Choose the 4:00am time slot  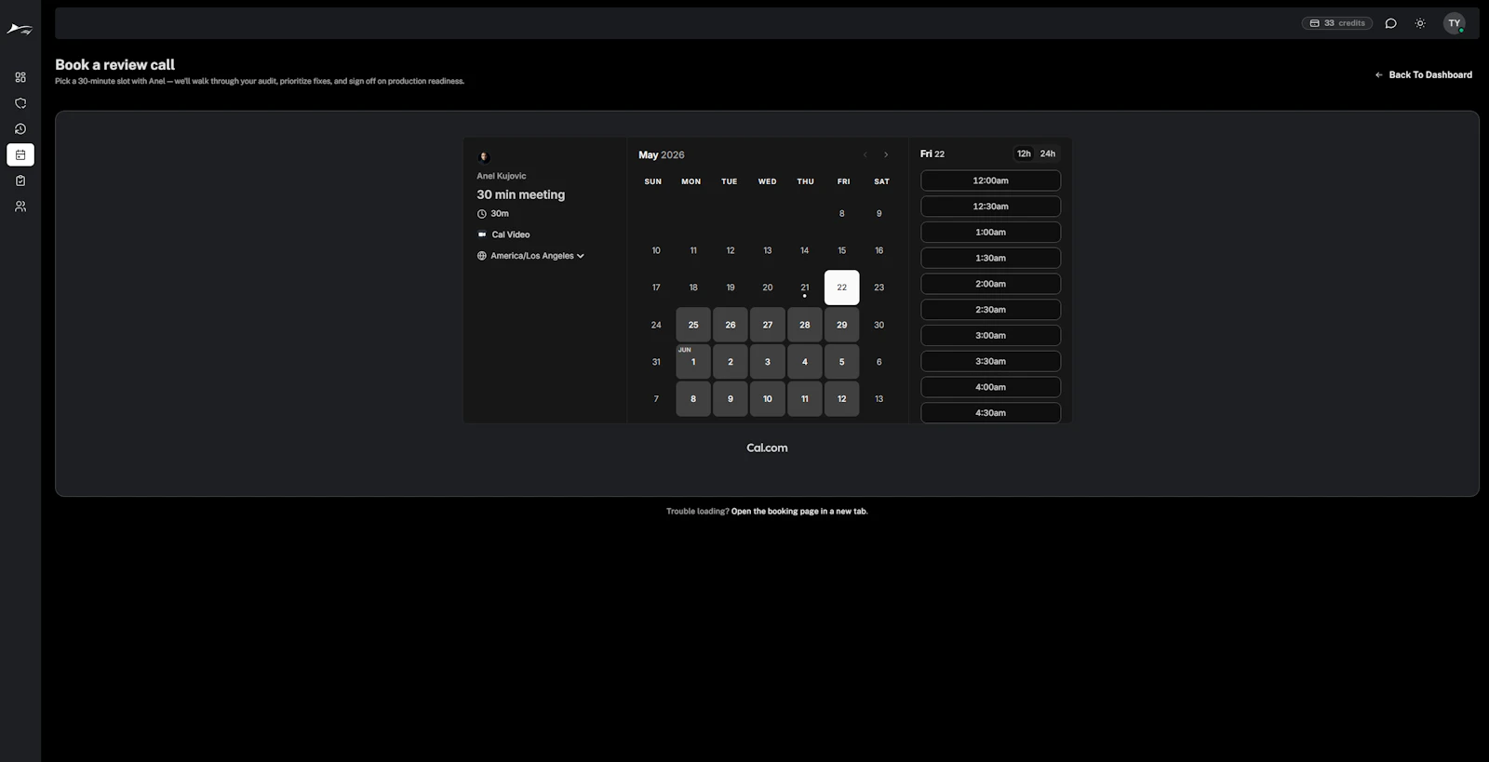pos(991,387)
